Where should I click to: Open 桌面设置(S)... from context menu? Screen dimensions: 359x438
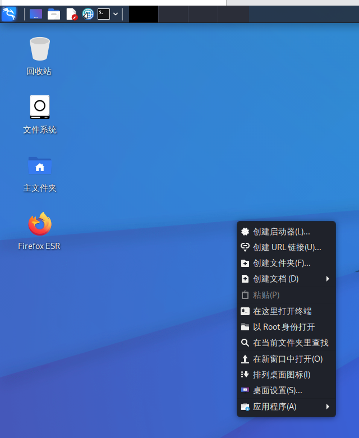(x=286, y=390)
